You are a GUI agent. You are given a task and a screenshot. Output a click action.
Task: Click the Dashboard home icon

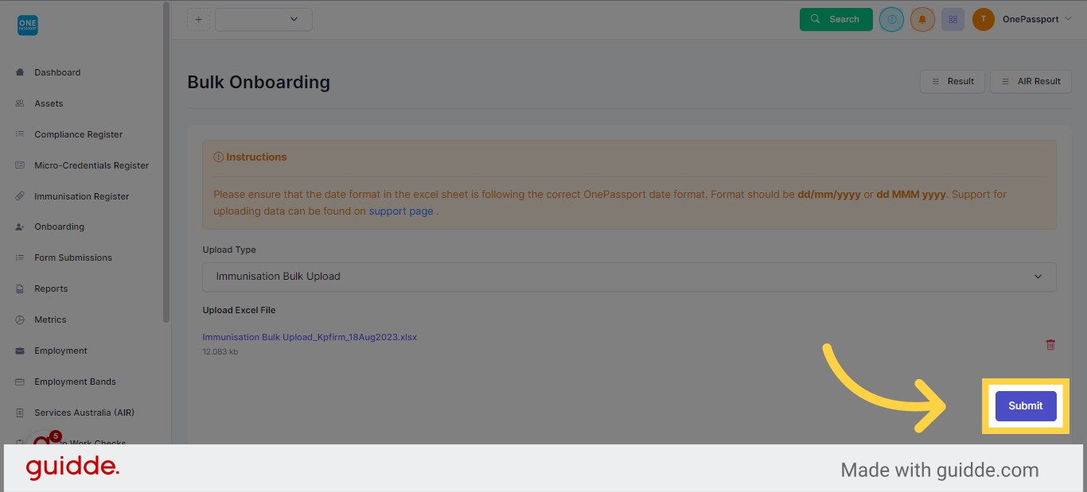click(x=20, y=72)
